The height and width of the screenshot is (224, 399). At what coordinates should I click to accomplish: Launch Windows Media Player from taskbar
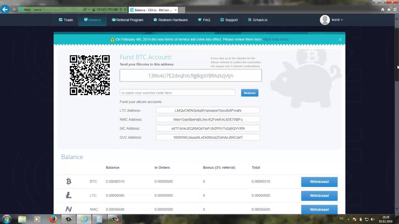(37, 219)
